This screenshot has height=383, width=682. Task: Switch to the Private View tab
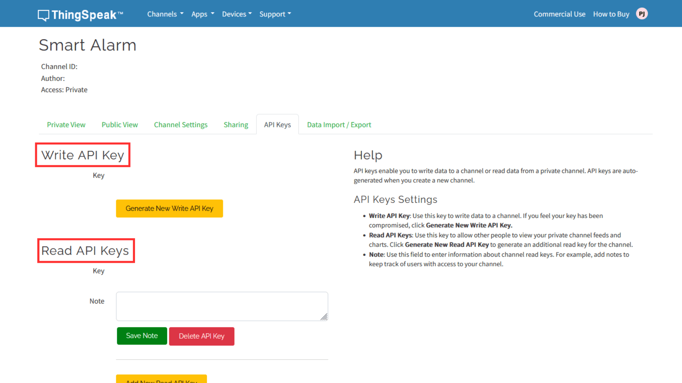click(66, 125)
